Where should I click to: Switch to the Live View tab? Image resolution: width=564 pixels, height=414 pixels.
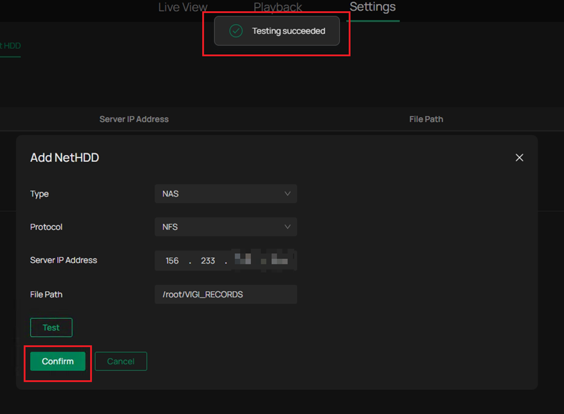coord(183,8)
